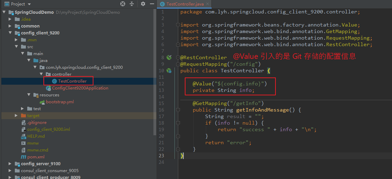Click the locate/scroll-from-source target icon

click(x=122, y=4)
